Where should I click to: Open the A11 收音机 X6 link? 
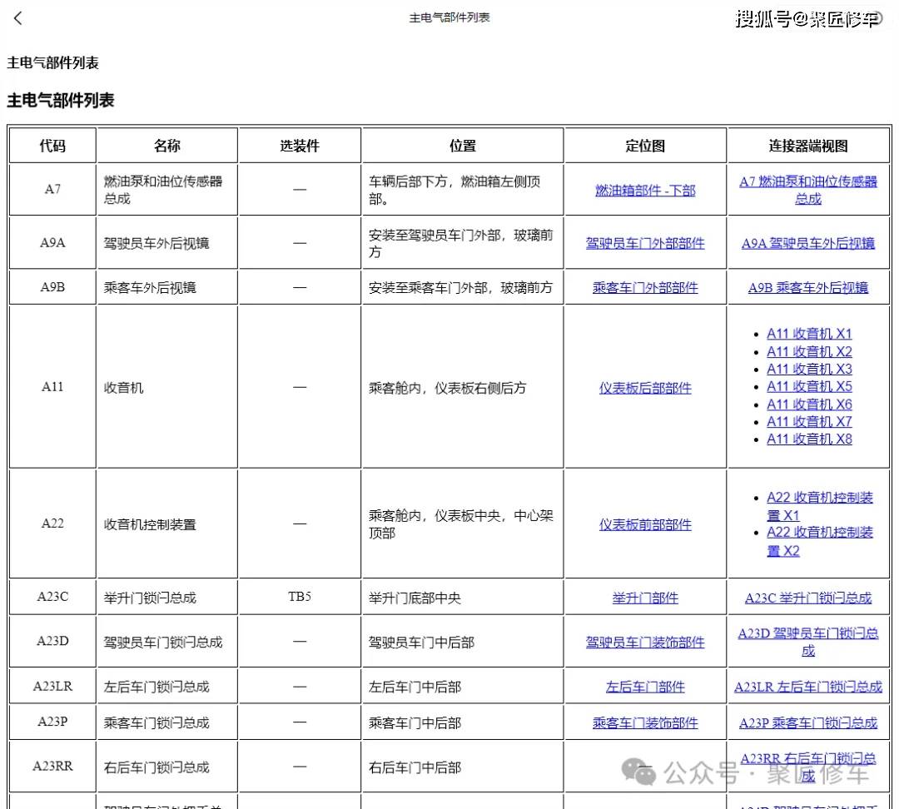(x=809, y=404)
